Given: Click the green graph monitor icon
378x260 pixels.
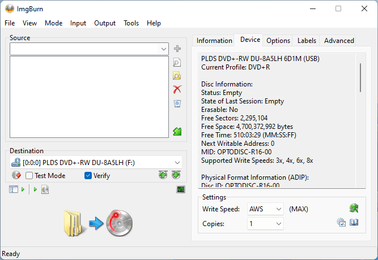Looking at the screenshot, I should pos(181,189).
